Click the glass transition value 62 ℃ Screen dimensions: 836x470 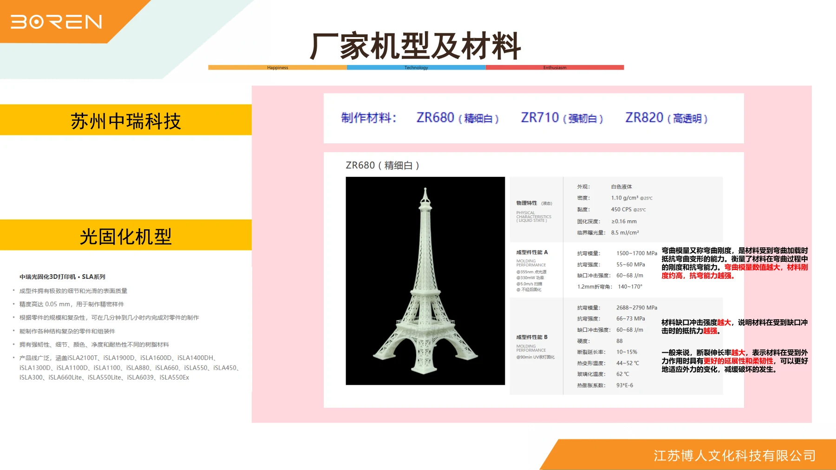pos(623,374)
